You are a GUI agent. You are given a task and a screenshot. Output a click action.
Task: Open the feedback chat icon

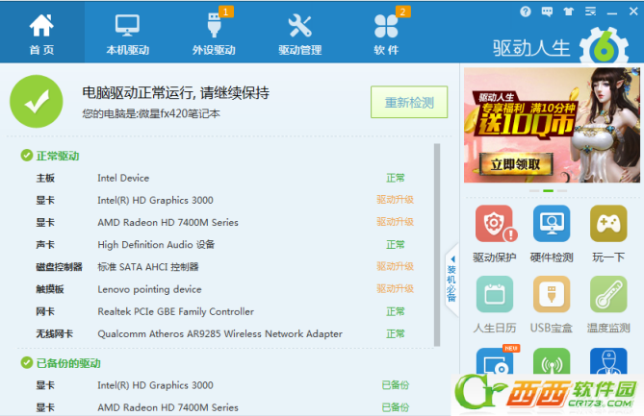pos(547,12)
